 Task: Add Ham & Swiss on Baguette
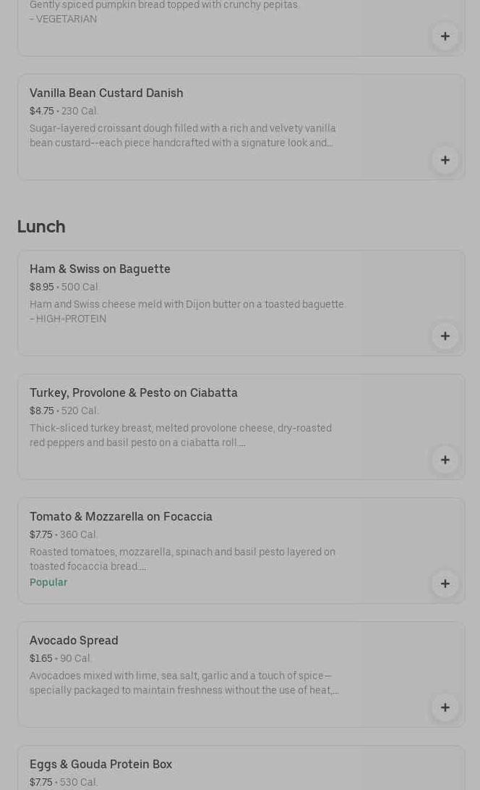tap(445, 336)
